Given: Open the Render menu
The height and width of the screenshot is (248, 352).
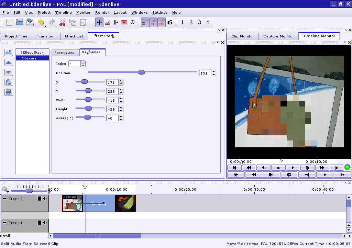Looking at the screenshot, I should point(102,13).
